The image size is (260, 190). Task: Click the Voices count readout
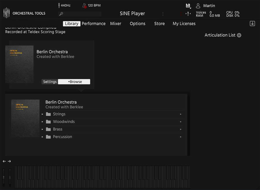point(204,12)
